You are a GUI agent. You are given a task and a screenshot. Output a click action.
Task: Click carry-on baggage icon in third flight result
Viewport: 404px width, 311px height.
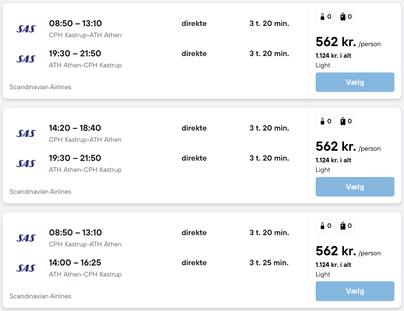(x=323, y=226)
